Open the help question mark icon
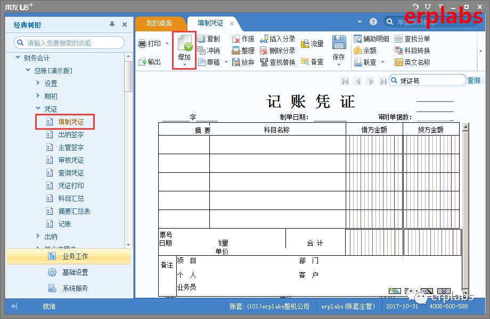The height and width of the screenshot is (319, 490). [x=373, y=22]
